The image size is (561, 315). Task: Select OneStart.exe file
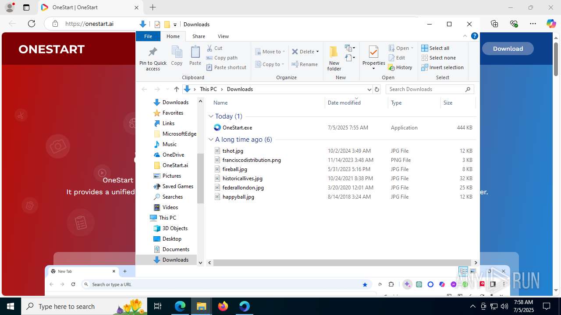pyautogui.click(x=237, y=128)
